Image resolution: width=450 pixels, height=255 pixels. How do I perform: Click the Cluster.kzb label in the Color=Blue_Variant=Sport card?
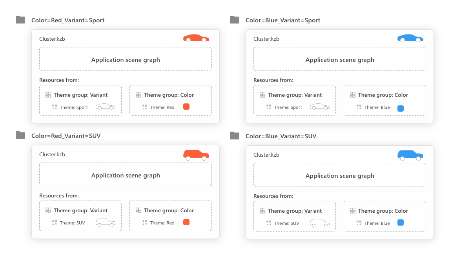pyautogui.click(x=266, y=39)
